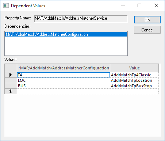This screenshot has width=165, height=141.
Task: Click the AddrMatchTpLocation value cell
Action: 134,80
